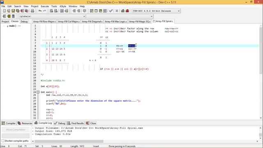Click the Save All toolbar icon
Viewport: 263px width, 148px height.
click(x=18, y=11)
